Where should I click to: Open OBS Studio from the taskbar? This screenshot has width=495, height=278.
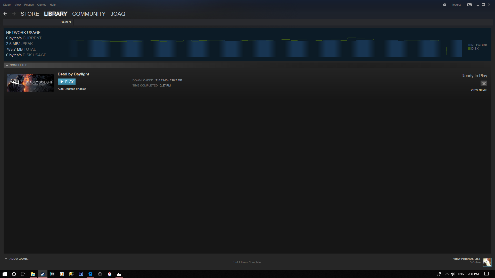(x=100, y=274)
